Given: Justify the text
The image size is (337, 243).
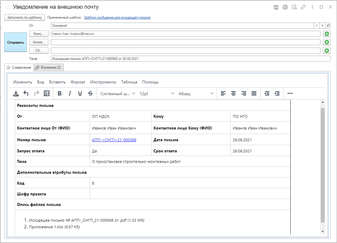Looking at the screenshot, I should [254, 93].
